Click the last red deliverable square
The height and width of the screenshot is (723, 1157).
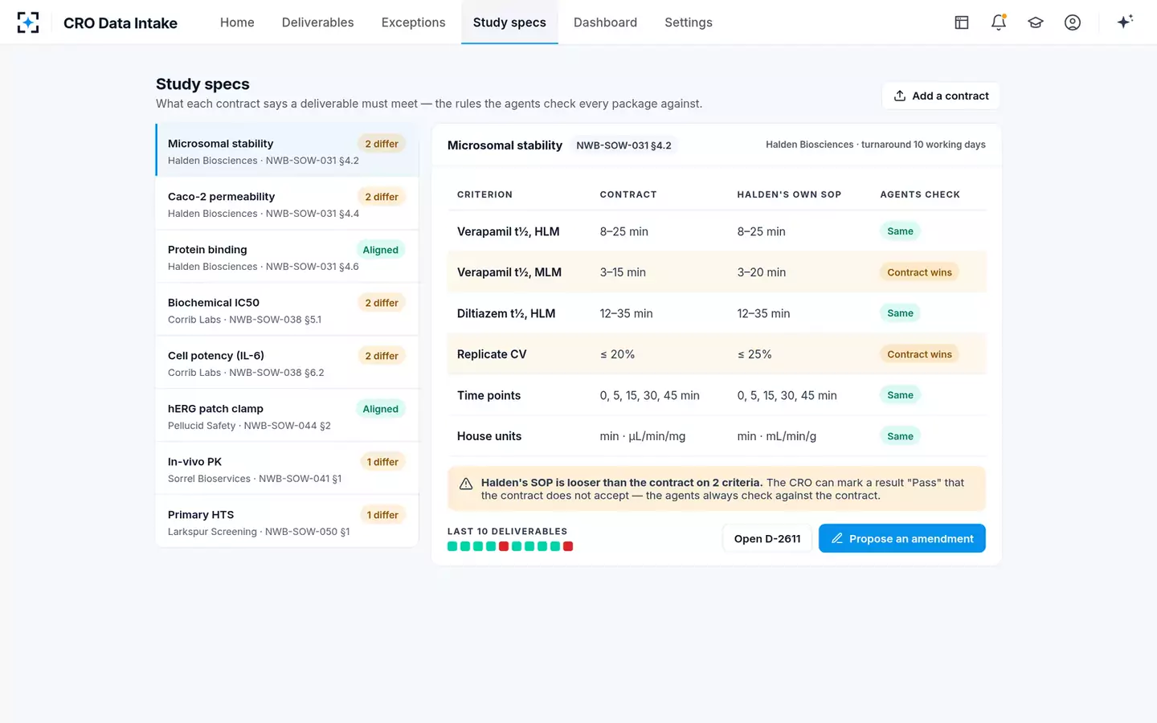(x=568, y=546)
